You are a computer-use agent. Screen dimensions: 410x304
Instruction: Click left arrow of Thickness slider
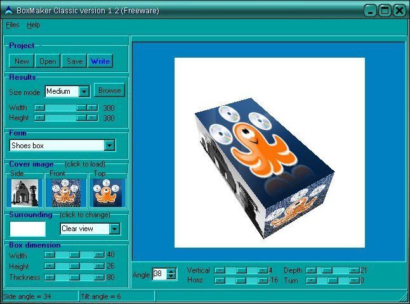point(50,277)
